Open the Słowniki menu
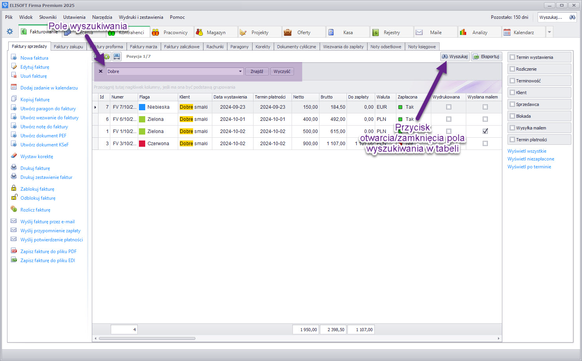The height and width of the screenshot is (361, 582). point(48,17)
